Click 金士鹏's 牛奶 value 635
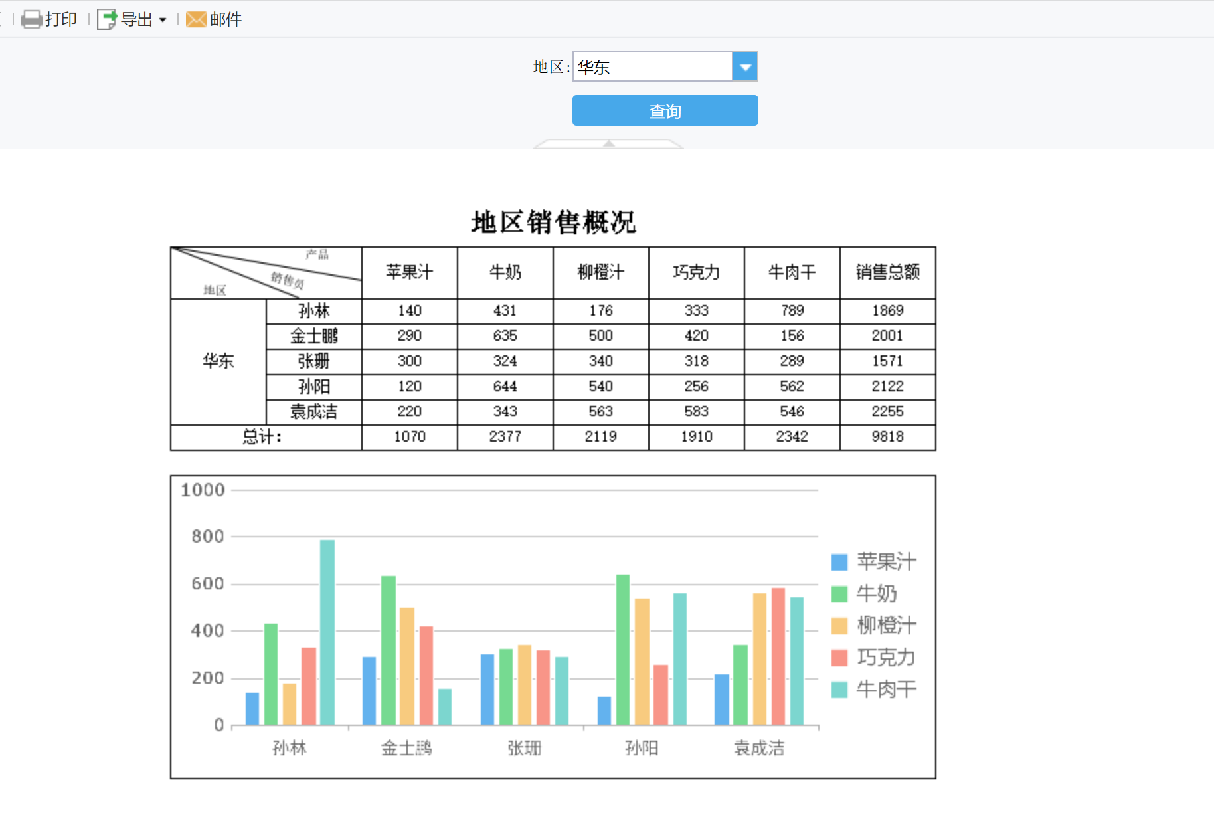The image size is (1214, 829). [x=505, y=337]
